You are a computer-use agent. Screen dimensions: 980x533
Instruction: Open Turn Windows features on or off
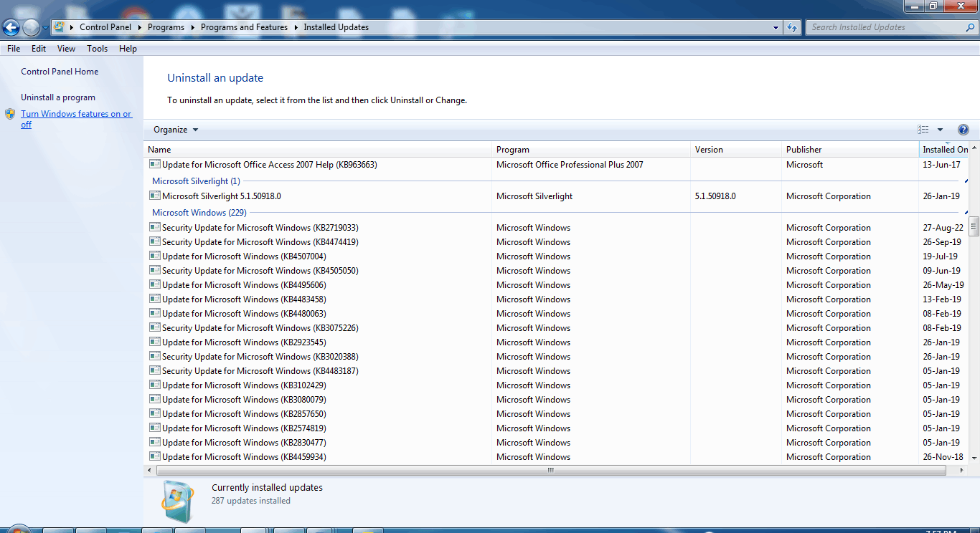tap(76, 119)
